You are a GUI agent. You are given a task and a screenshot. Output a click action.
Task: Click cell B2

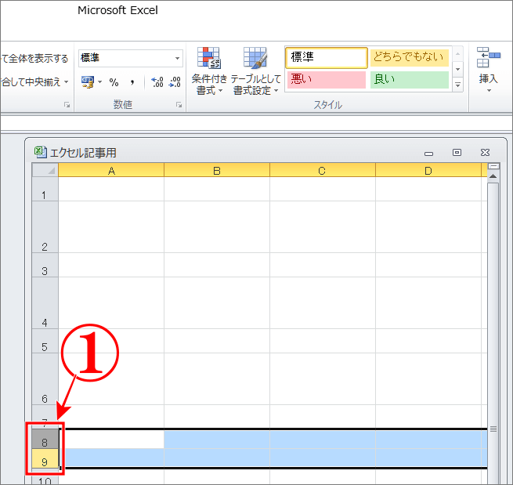pos(217,226)
